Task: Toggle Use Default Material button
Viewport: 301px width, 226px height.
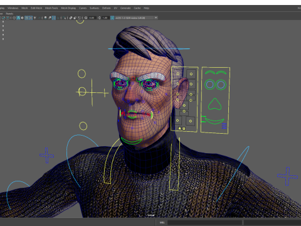Action: (23, 18)
